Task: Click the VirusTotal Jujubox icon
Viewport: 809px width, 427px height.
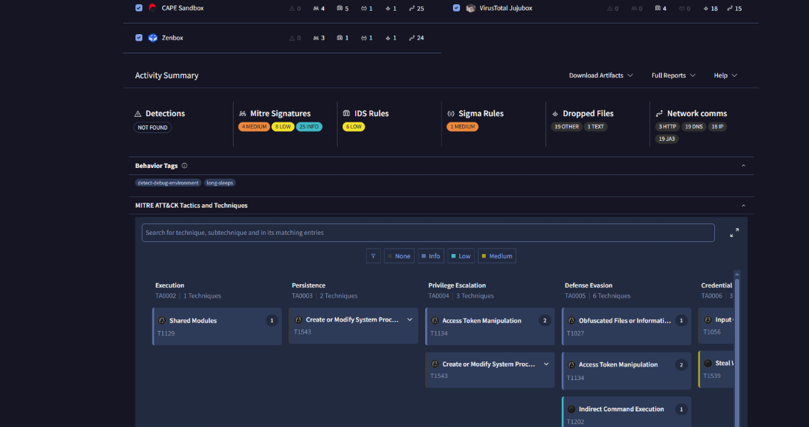Action: pyautogui.click(x=471, y=9)
